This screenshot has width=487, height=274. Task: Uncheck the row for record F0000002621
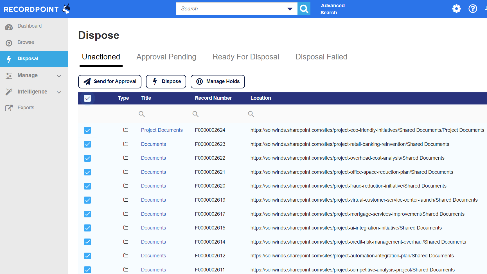pyautogui.click(x=87, y=172)
